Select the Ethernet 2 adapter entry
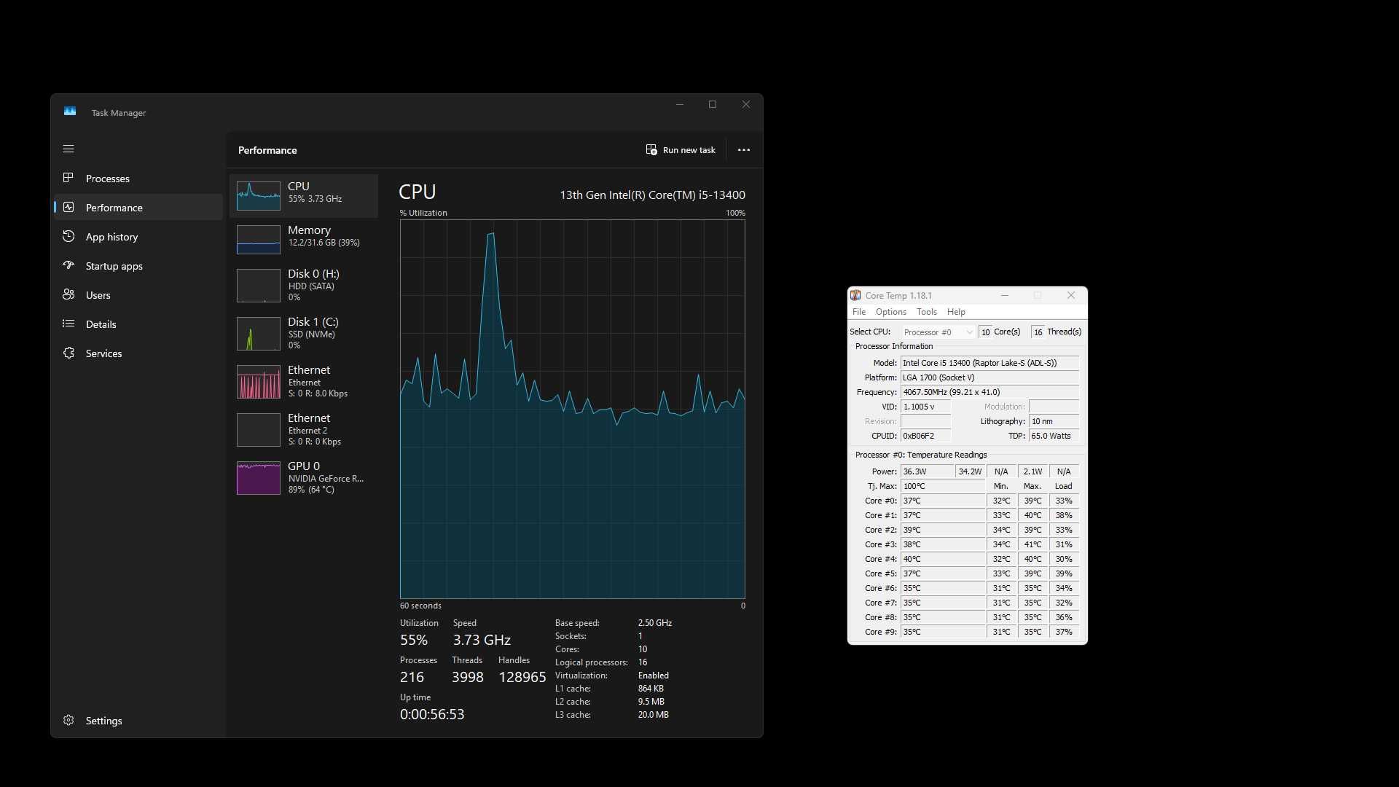 [x=304, y=429]
